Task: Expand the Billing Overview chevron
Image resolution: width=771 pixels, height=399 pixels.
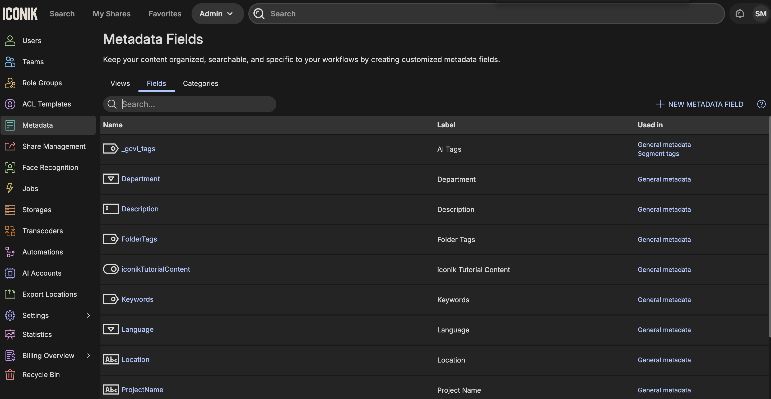Action: click(x=88, y=355)
